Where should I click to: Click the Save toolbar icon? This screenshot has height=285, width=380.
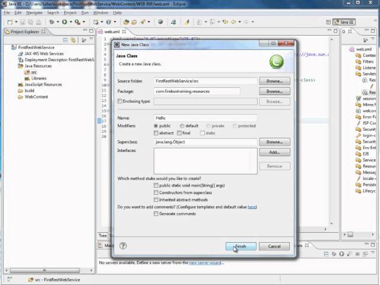[x=23, y=22]
